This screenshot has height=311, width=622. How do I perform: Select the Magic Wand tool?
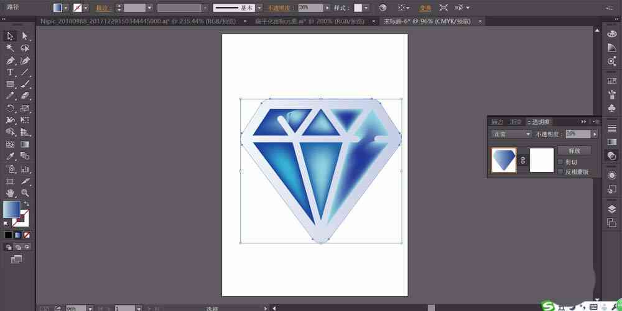point(10,48)
